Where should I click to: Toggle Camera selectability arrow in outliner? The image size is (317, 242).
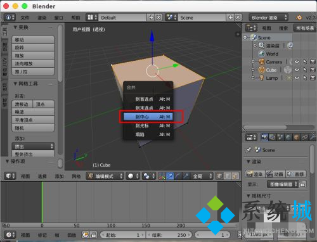click(x=305, y=61)
